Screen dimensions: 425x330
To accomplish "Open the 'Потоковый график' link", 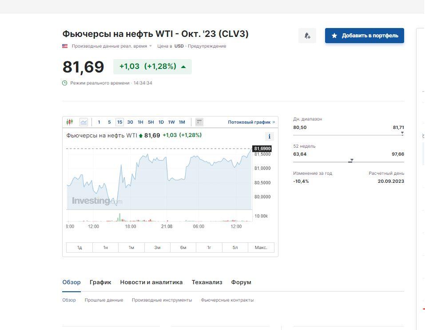I will (x=251, y=122).
